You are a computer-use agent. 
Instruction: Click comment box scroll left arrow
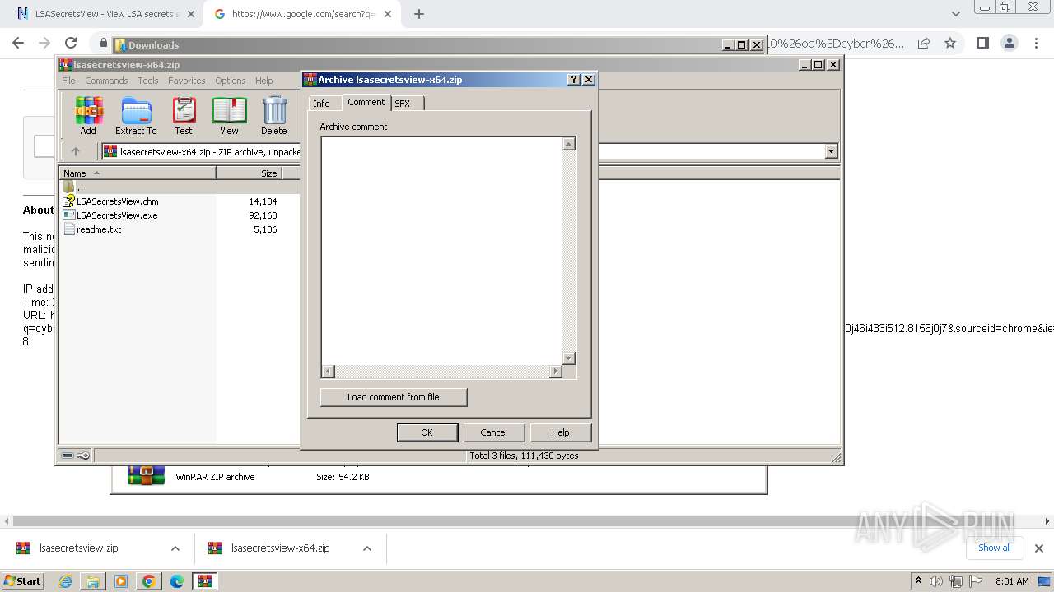(328, 372)
